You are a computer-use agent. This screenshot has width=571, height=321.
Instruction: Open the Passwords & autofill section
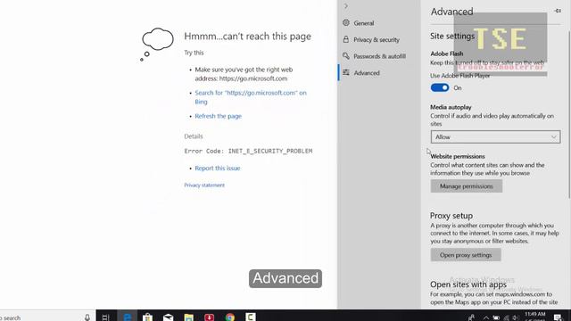378,56
